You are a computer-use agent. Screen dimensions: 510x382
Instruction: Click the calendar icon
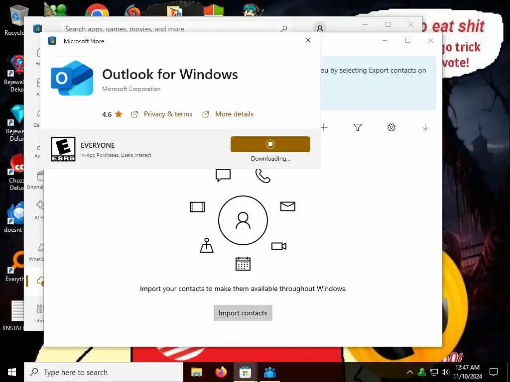tap(243, 264)
